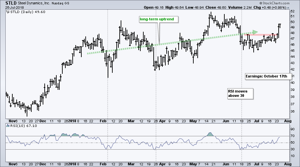
Task: Click the Aug label on RSI panel axis
Action: (x=288, y=164)
